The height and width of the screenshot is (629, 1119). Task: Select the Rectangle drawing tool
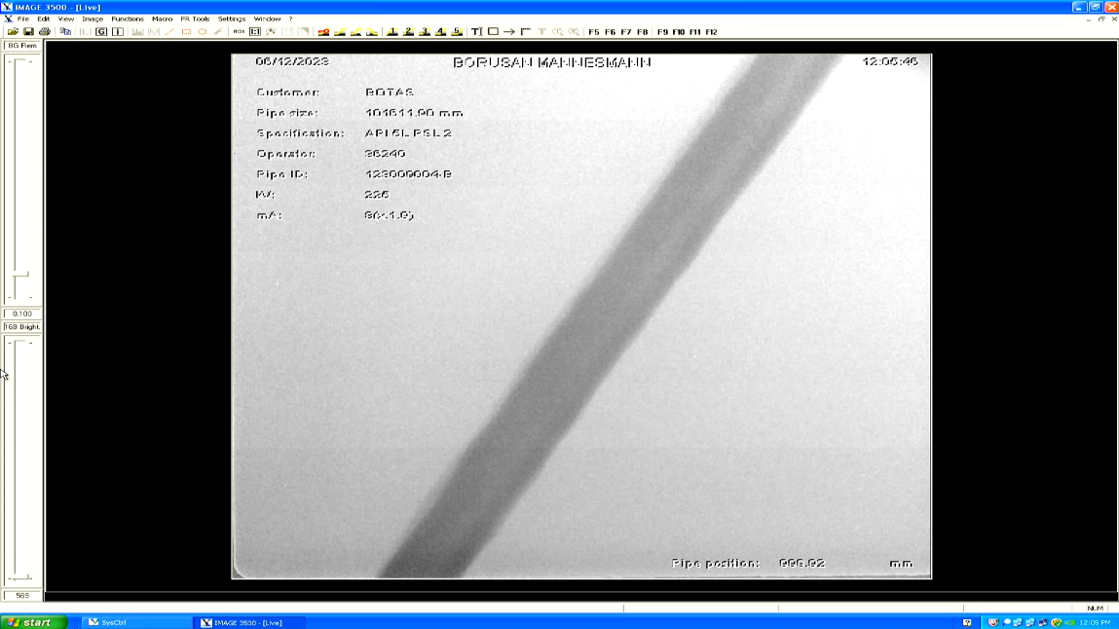tap(493, 32)
